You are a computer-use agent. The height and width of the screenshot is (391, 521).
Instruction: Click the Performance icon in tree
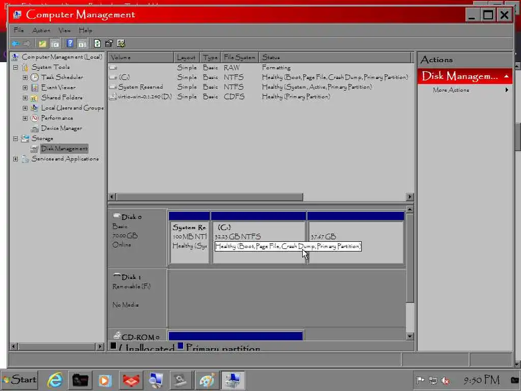pos(35,118)
